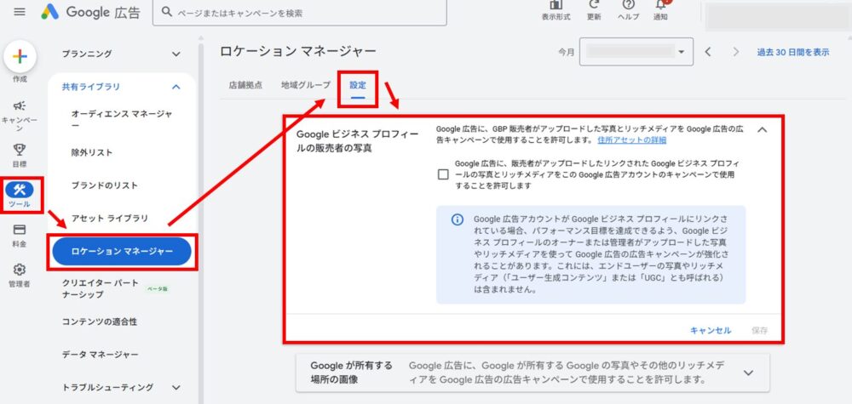Collapse the 共有ライブラリ section
The width and height of the screenshot is (852, 404).
176,87
